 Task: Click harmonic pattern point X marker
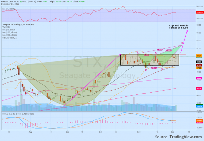coord(137,52)
